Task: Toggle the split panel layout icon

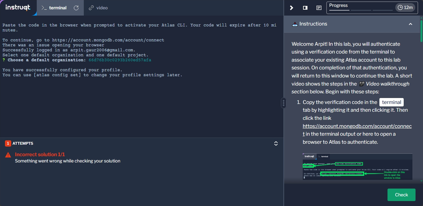Action: coord(305,8)
